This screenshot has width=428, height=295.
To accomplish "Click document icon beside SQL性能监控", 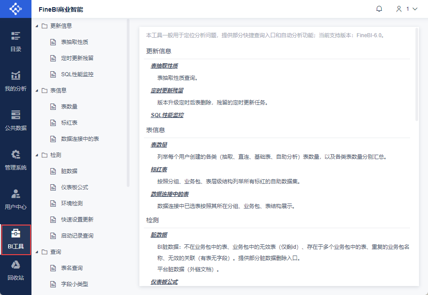I will 53,74.
